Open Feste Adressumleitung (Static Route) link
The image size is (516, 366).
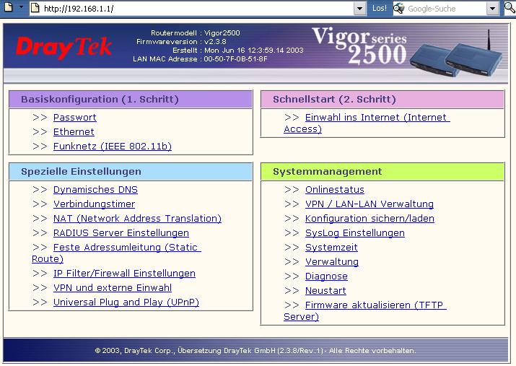[x=116, y=253]
